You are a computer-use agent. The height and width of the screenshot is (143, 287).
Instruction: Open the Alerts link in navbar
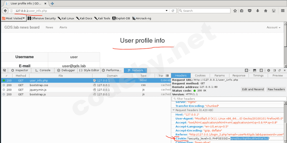tap(63, 27)
